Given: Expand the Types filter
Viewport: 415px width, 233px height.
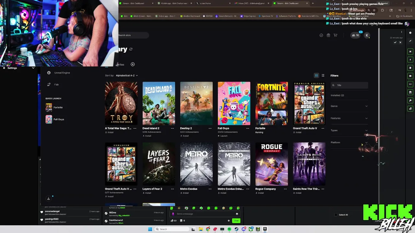Looking at the screenshot, I should [x=349, y=130].
